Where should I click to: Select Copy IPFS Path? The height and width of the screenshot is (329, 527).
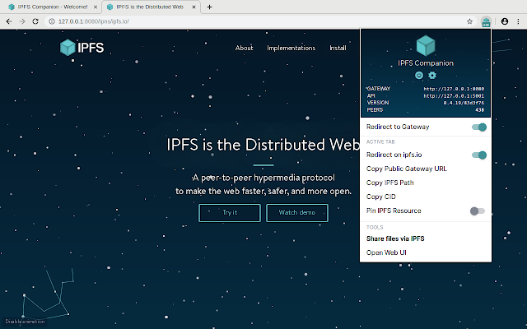(389, 183)
